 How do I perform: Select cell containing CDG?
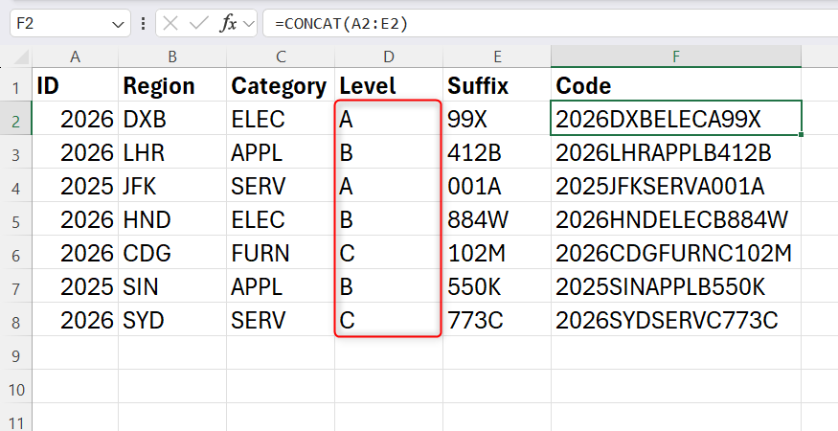coord(172,252)
